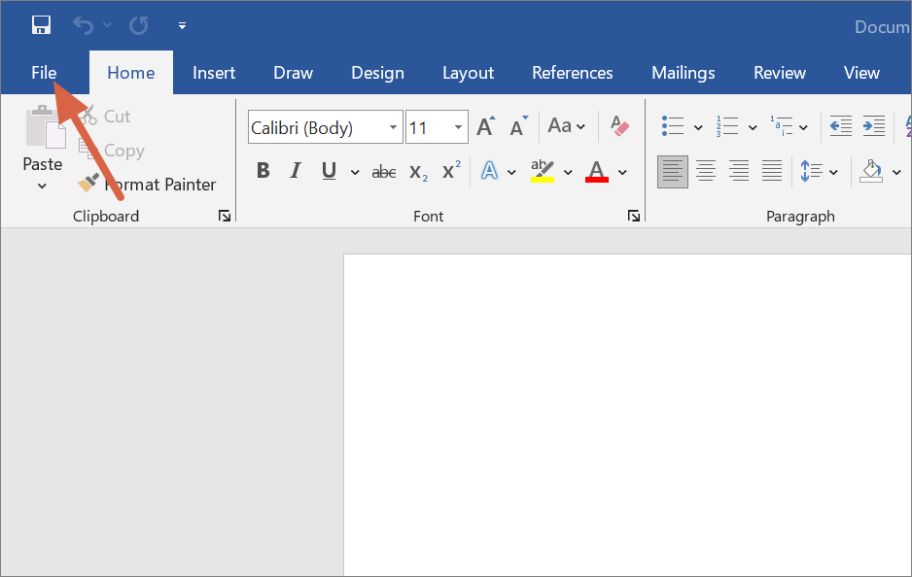Expand the font size dropdown

click(459, 127)
